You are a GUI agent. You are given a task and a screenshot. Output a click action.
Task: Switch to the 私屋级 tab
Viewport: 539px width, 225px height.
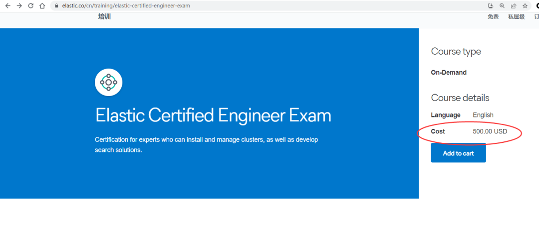(517, 17)
